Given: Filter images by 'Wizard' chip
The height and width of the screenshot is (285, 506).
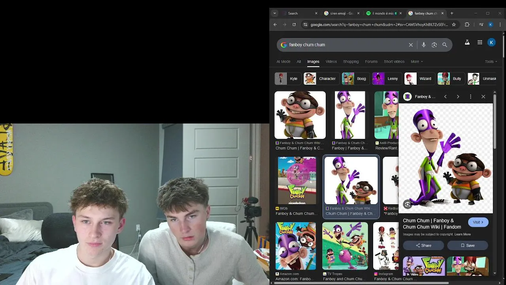Looking at the screenshot, I should pos(419,79).
